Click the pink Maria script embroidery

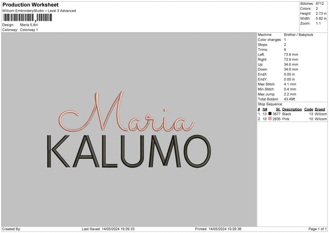[127, 112]
